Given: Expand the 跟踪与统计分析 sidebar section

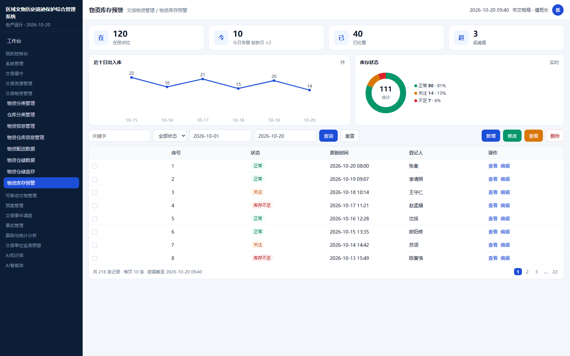Looking at the screenshot, I should [21, 235].
